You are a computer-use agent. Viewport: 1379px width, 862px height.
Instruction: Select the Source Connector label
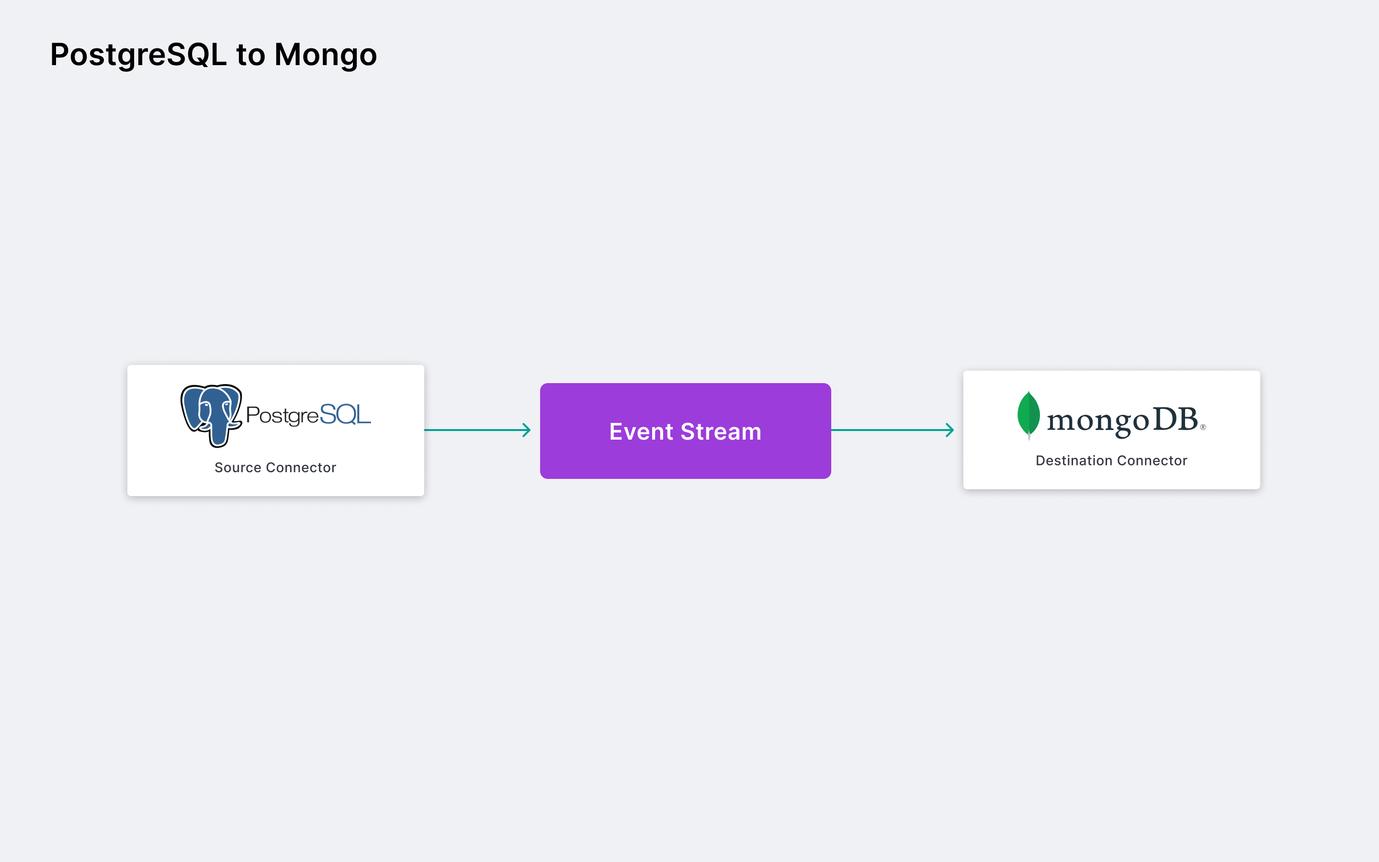(x=275, y=467)
